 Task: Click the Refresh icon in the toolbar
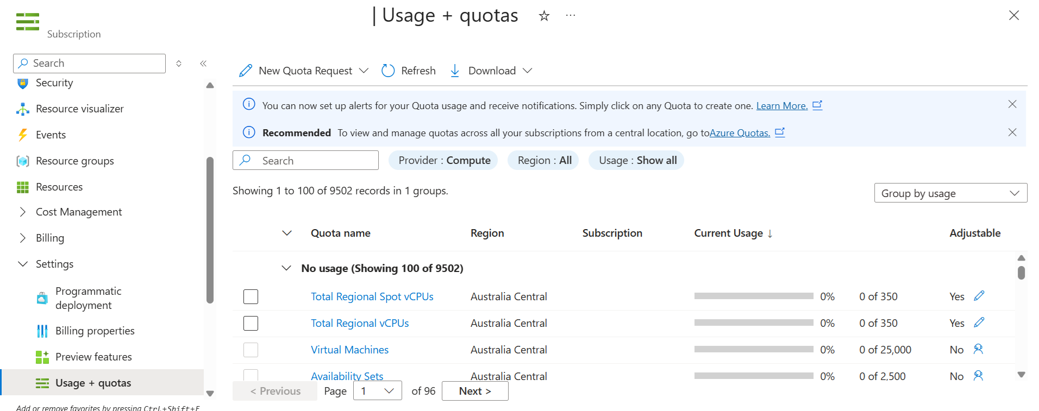coord(387,71)
